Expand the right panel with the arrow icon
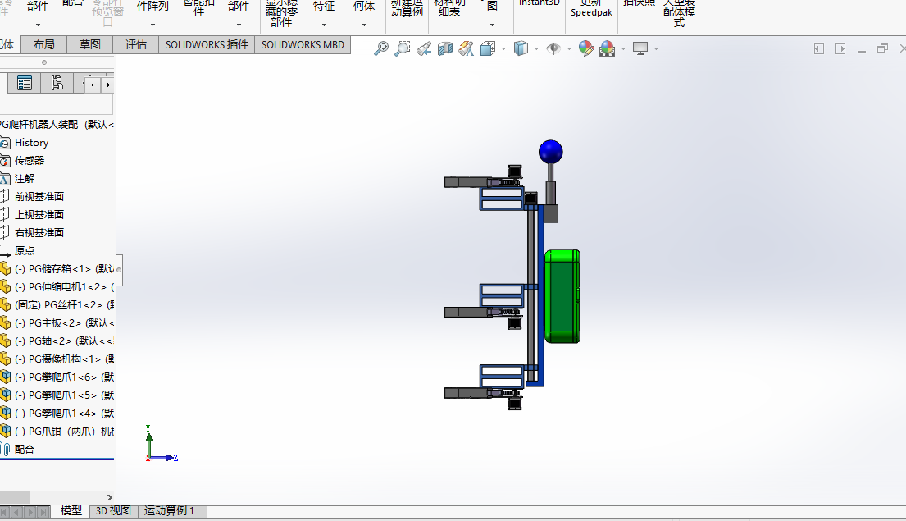 pyautogui.click(x=840, y=48)
